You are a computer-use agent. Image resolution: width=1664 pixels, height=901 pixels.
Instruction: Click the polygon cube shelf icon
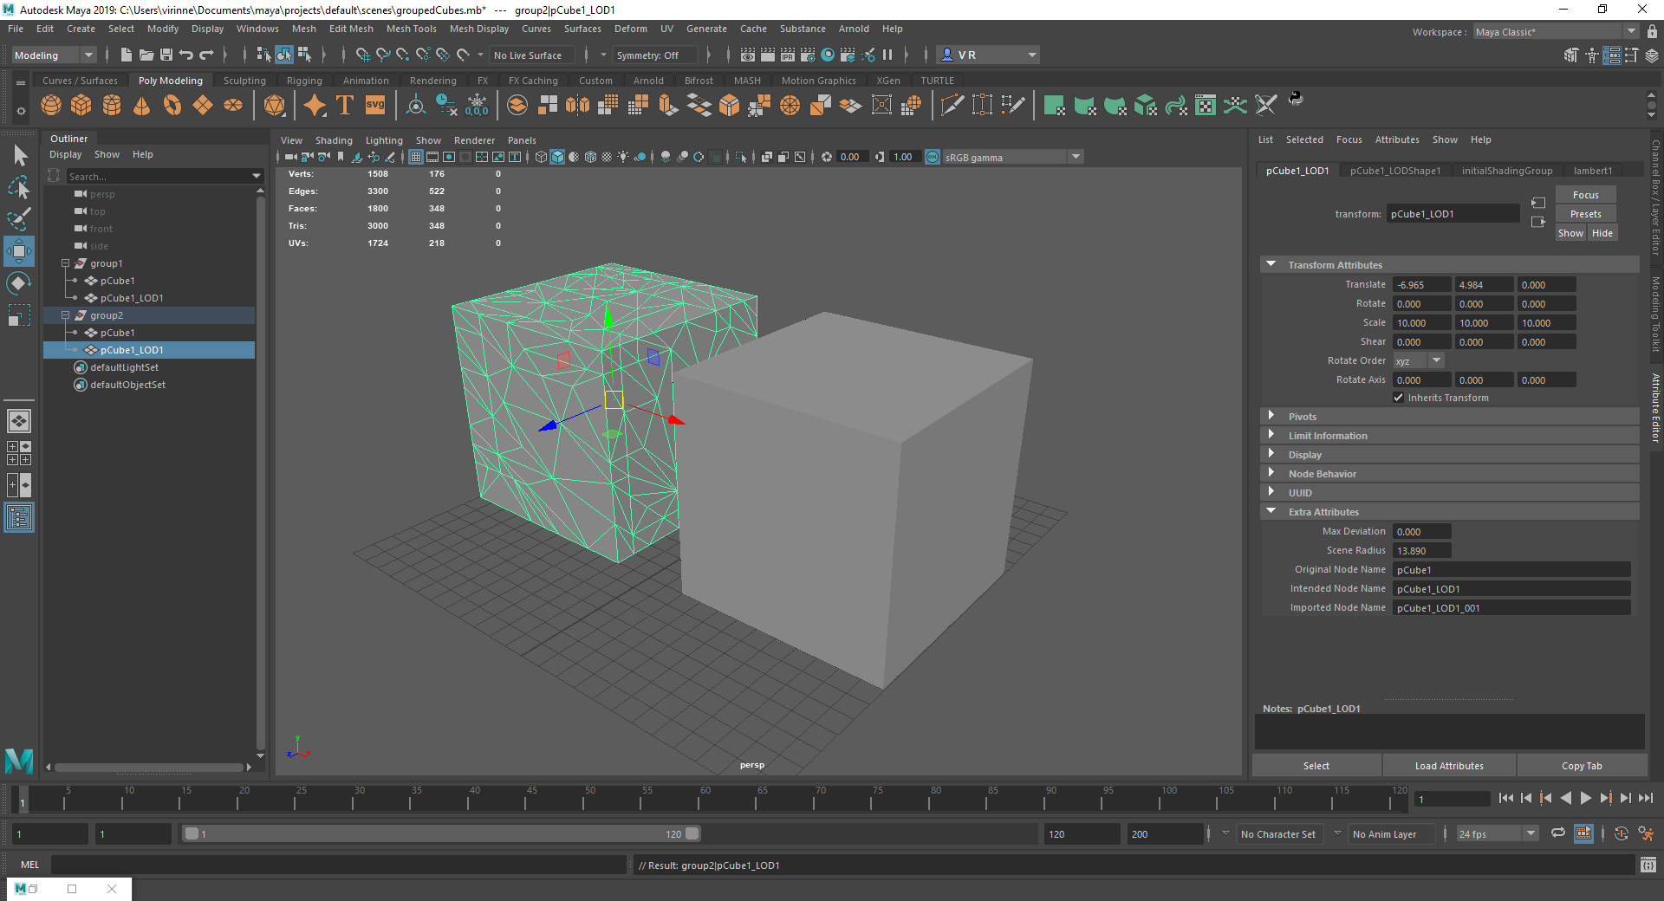click(x=81, y=106)
